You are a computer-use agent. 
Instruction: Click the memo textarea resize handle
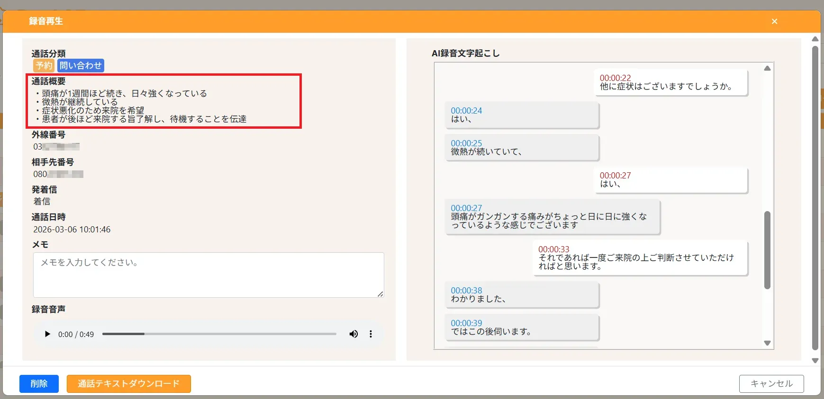pos(380,294)
